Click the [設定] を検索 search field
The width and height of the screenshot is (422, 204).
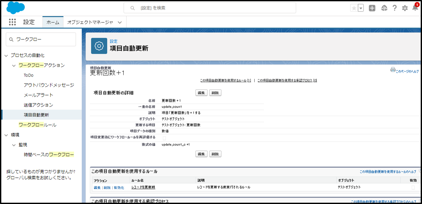210,8
